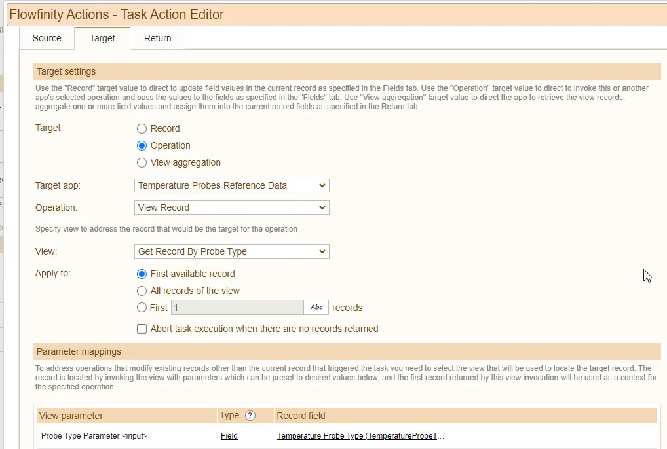This screenshot has width=667, height=449.
Task: Click the Type column help question icon
Action: click(250, 416)
